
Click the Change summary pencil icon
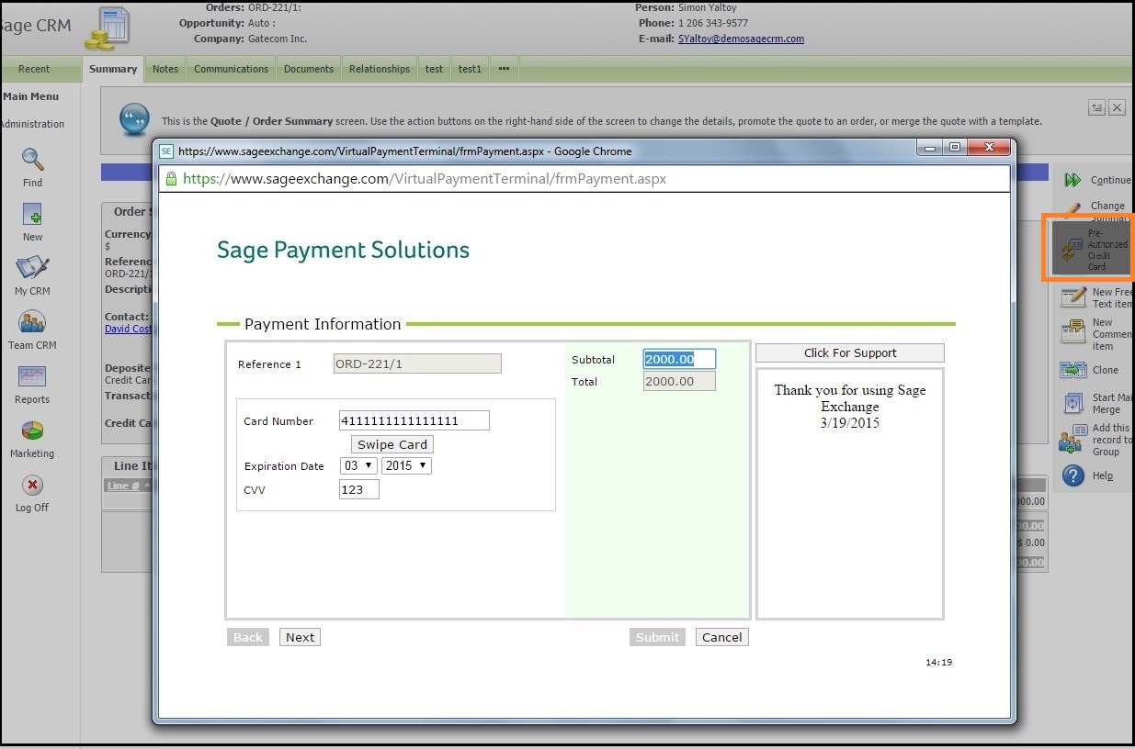coord(1073,210)
